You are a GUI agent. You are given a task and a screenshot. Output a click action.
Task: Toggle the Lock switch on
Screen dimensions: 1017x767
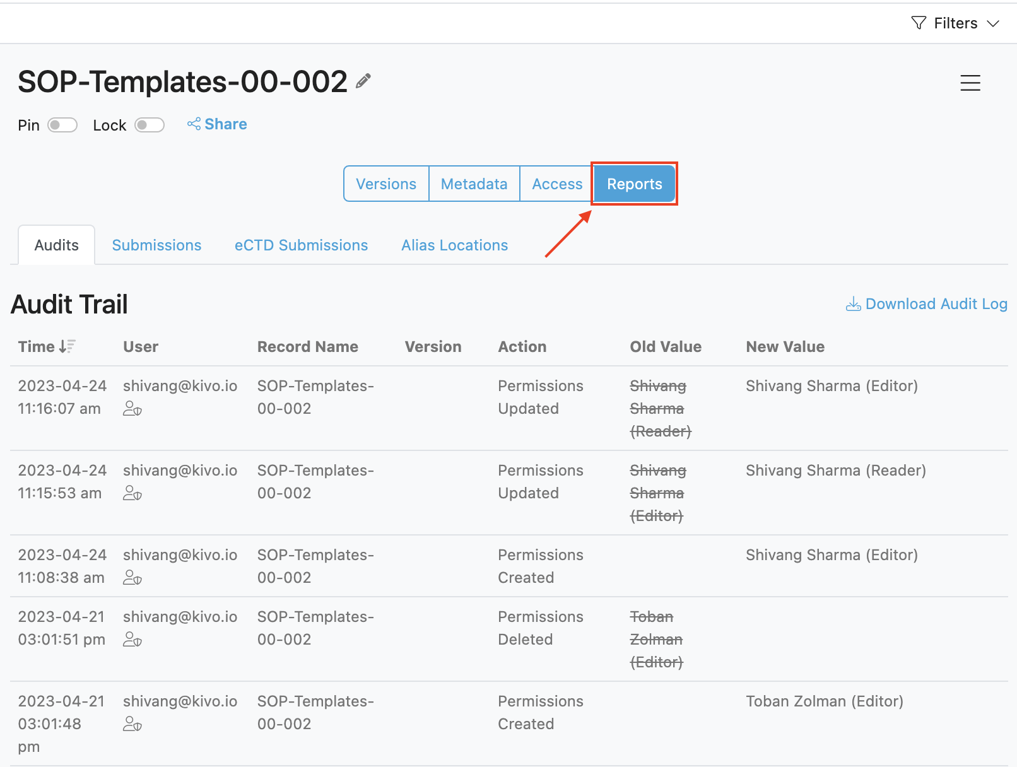[x=150, y=125]
